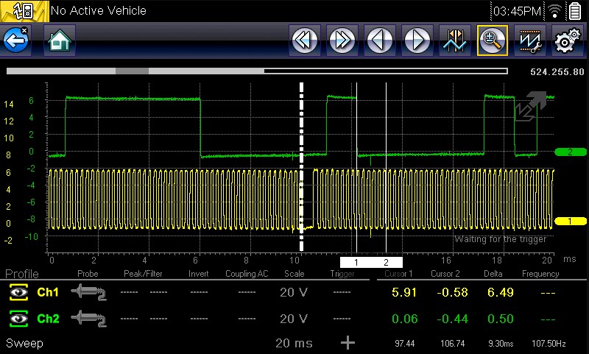Open the Ch1 probe selection
Viewport: 589px width, 354px height.
pos(88,293)
